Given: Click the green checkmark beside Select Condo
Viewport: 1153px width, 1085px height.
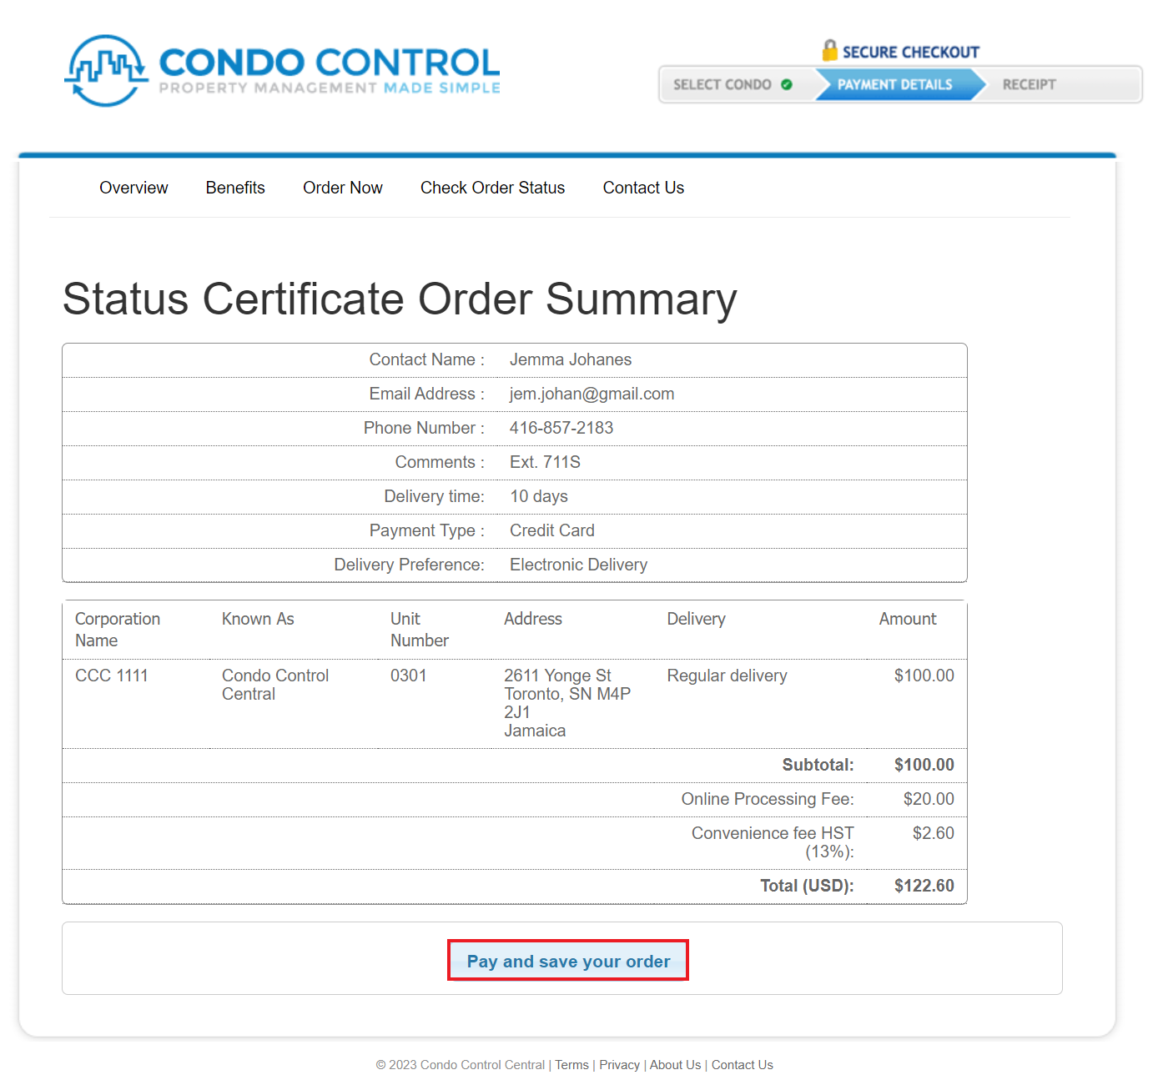Looking at the screenshot, I should [x=786, y=84].
